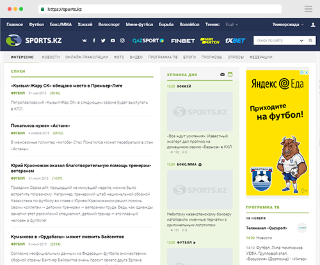The height and width of the screenshot is (265, 320).
Task: Switch to the ОПРОСЫ tab
Action: [236, 57]
